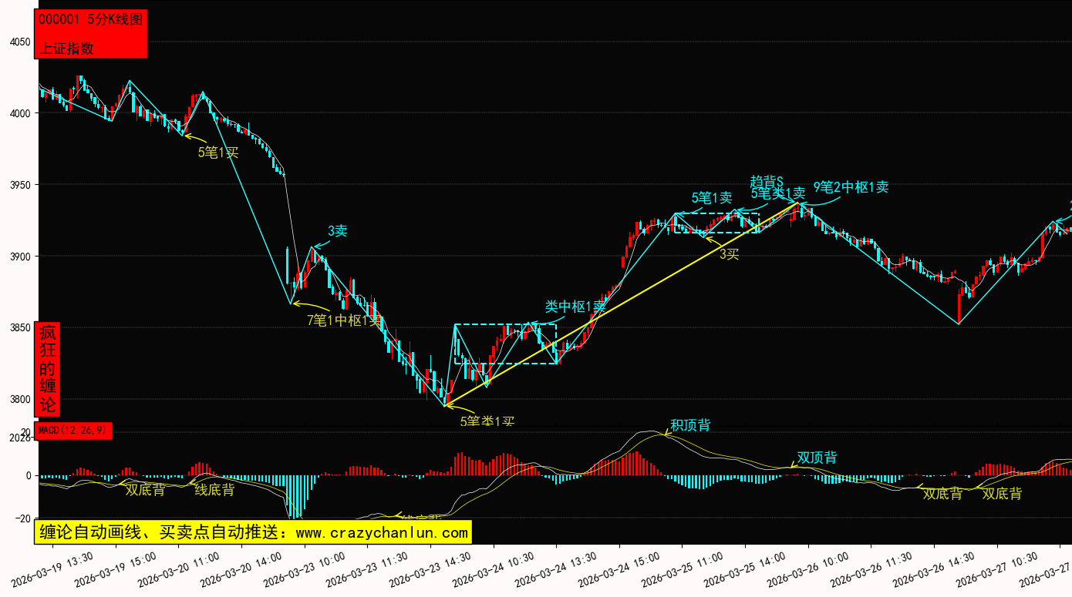The height and width of the screenshot is (597, 1072).
Task: Open the www.crazychanlun.com link in the banner
Action: [x=382, y=532]
